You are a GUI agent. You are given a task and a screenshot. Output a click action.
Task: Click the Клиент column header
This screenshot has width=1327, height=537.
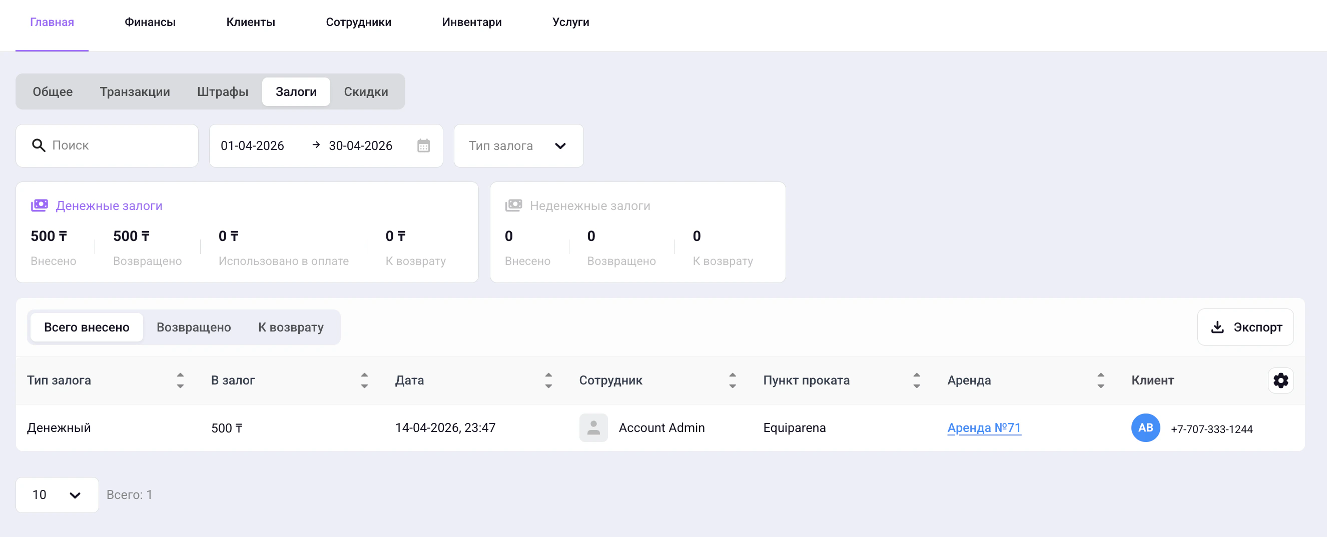point(1152,380)
